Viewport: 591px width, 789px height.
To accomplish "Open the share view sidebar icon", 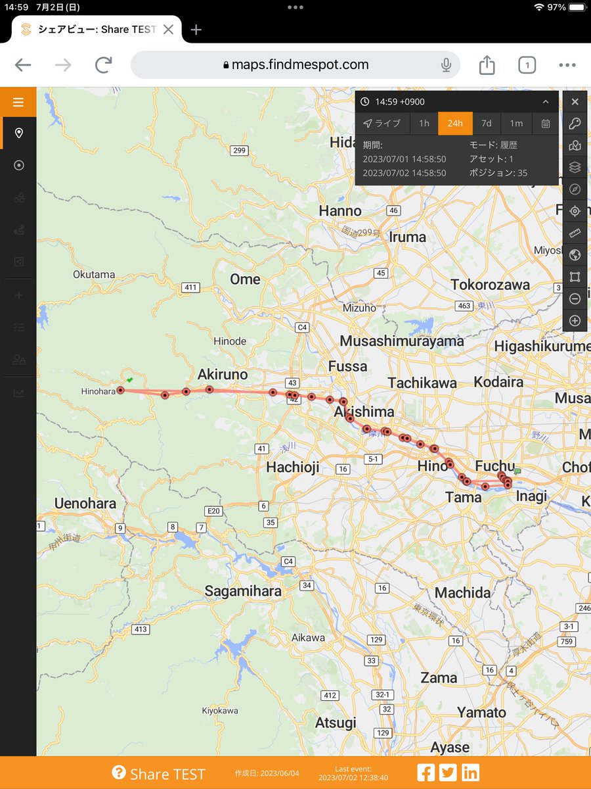I will 18,262.
